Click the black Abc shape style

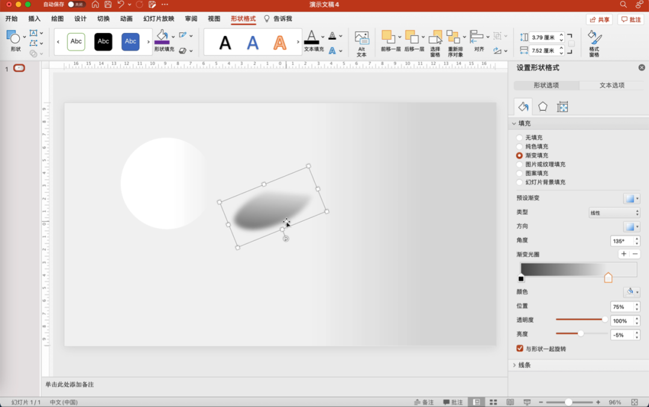coord(103,42)
